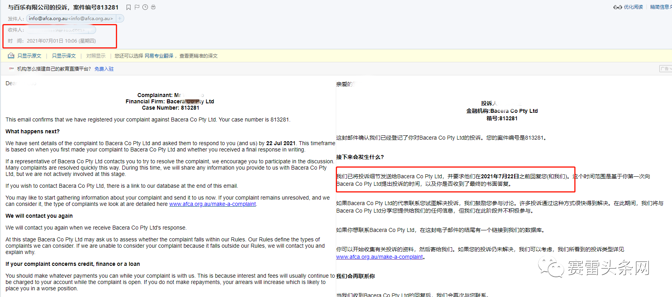Expand the 广告 dropdown
Viewport: 672px width, 297px height.
coord(666,69)
